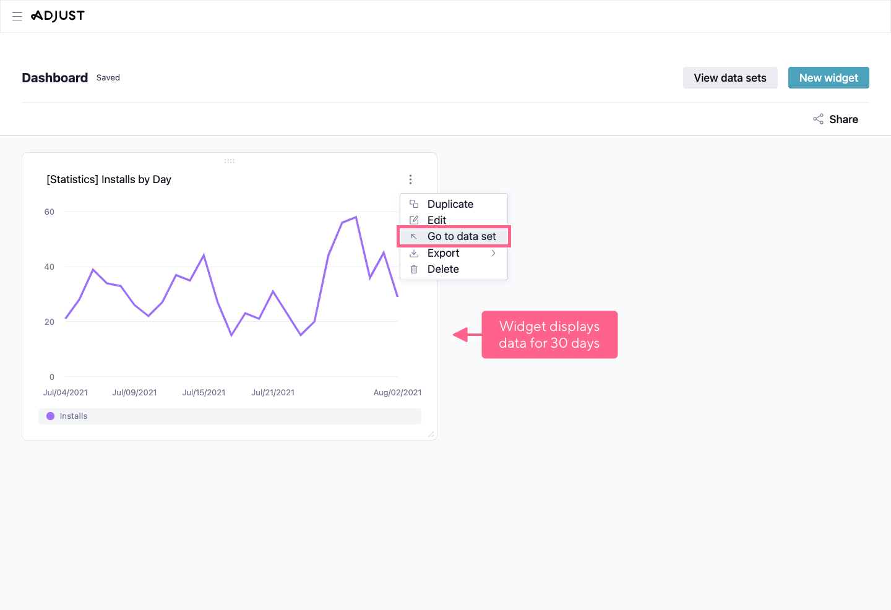The height and width of the screenshot is (610, 891).
Task: Select Delete in the widget menu
Action: click(x=454, y=269)
